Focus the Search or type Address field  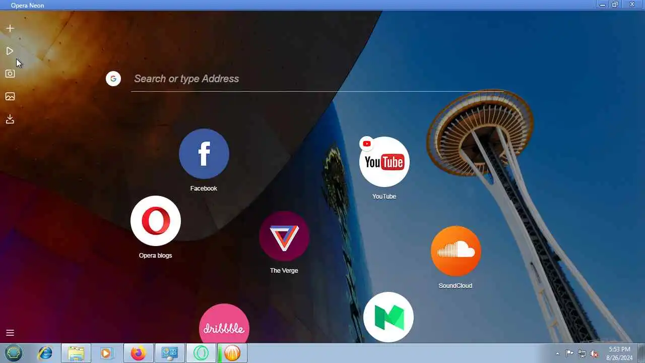click(x=317, y=79)
